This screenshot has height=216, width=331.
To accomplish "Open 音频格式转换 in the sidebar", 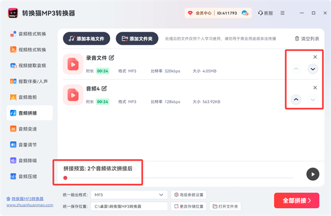I will pos(28,34).
